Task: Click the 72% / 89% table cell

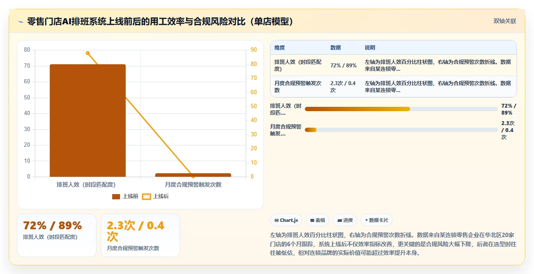Action: click(344, 66)
